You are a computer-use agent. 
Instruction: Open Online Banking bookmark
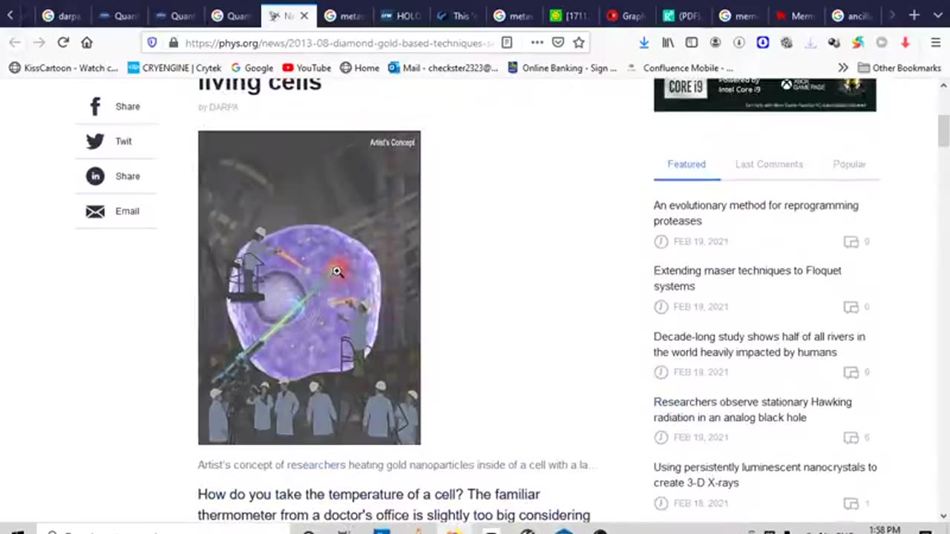coord(563,67)
